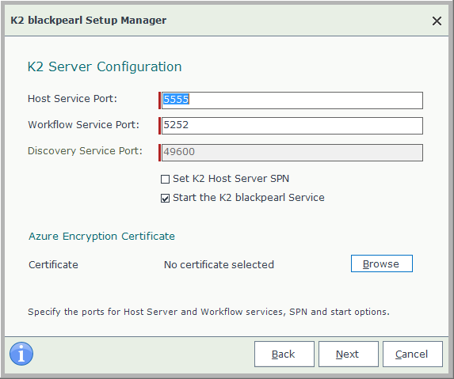The height and width of the screenshot is (379, 454).
Task: Select the disabled Discovery Service Port field
Action: [x=292, y=153]
